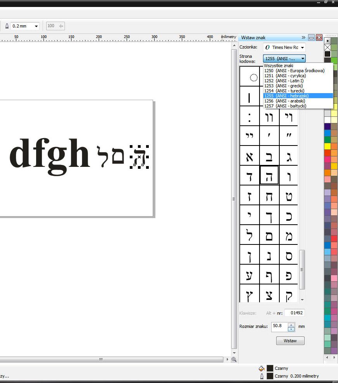Choose Wszystkie znaki in the code page list
The image size is (338, 383).
tap(279, 66)
